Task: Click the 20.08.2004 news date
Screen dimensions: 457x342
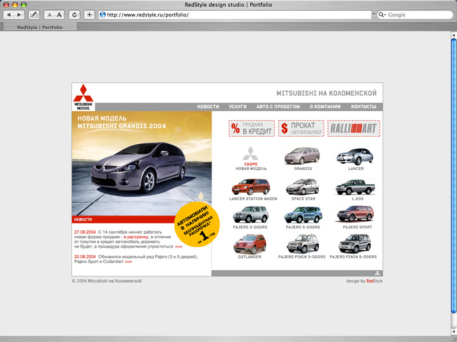Action: coord(85,257)
